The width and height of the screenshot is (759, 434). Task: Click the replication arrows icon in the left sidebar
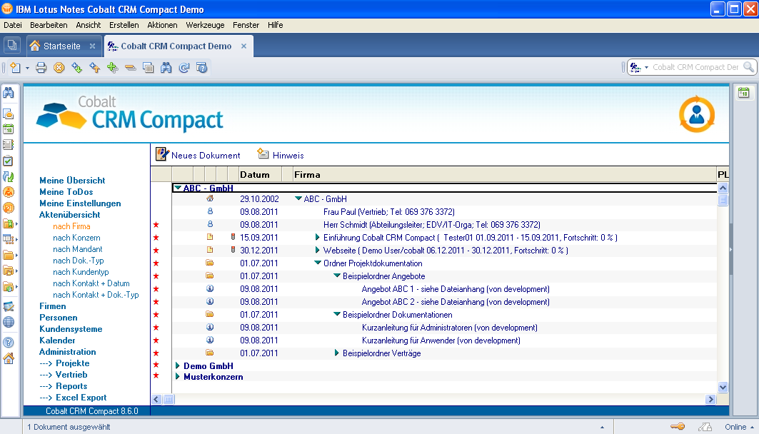pos(9,176)
